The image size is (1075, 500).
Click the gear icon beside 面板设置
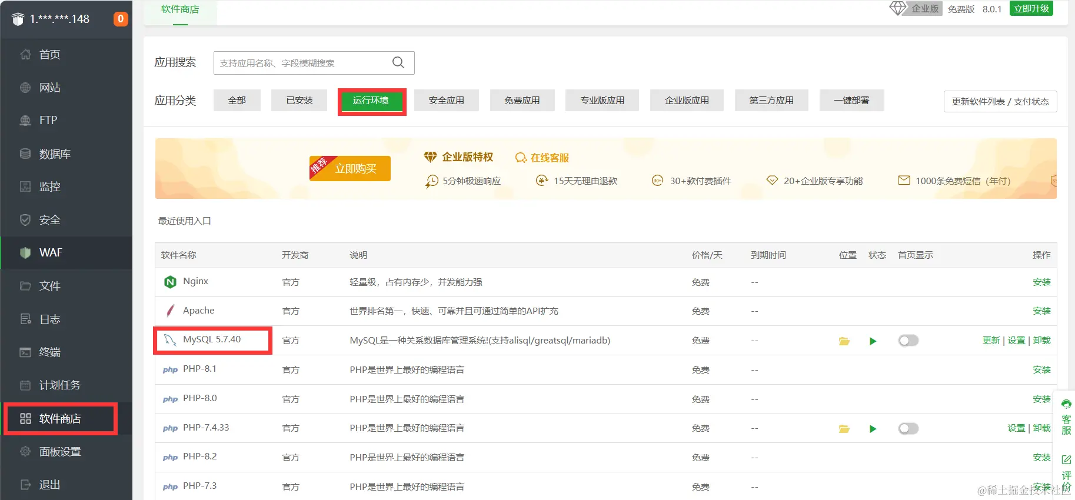[x=25, y=452]
